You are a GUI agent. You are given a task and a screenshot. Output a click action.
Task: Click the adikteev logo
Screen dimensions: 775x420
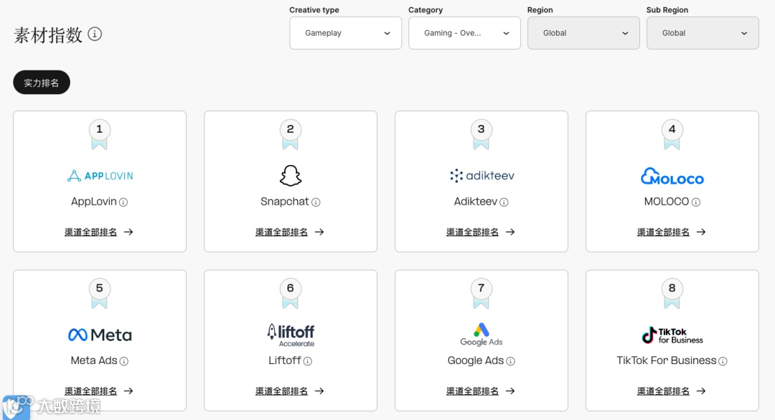pos(482,176)
